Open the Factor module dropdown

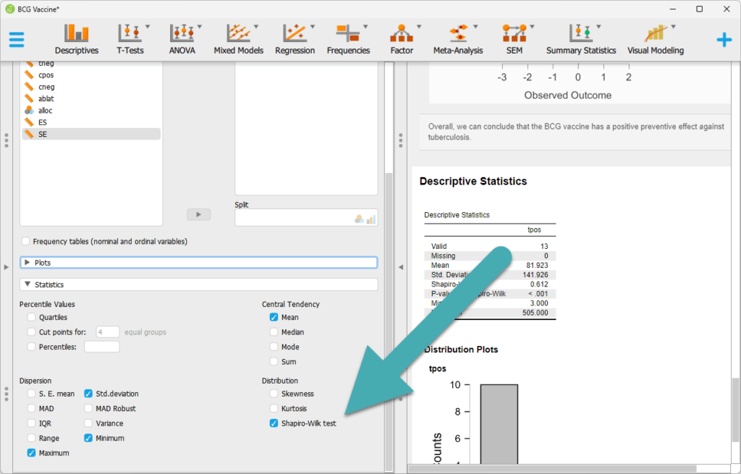pyautogui.click(x=402, y=38)
